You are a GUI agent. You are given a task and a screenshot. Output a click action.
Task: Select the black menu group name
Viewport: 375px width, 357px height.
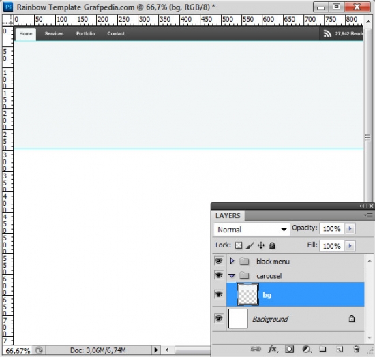(273, 262)
